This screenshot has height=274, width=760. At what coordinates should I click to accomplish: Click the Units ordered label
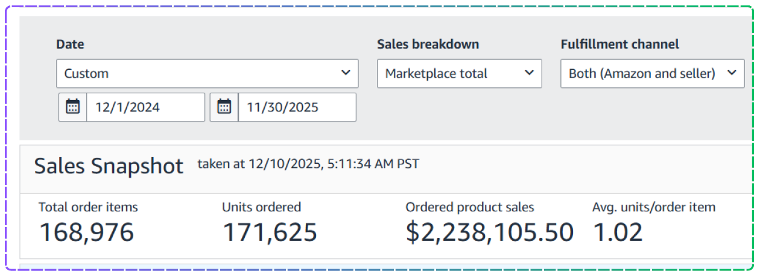point(261,207)
